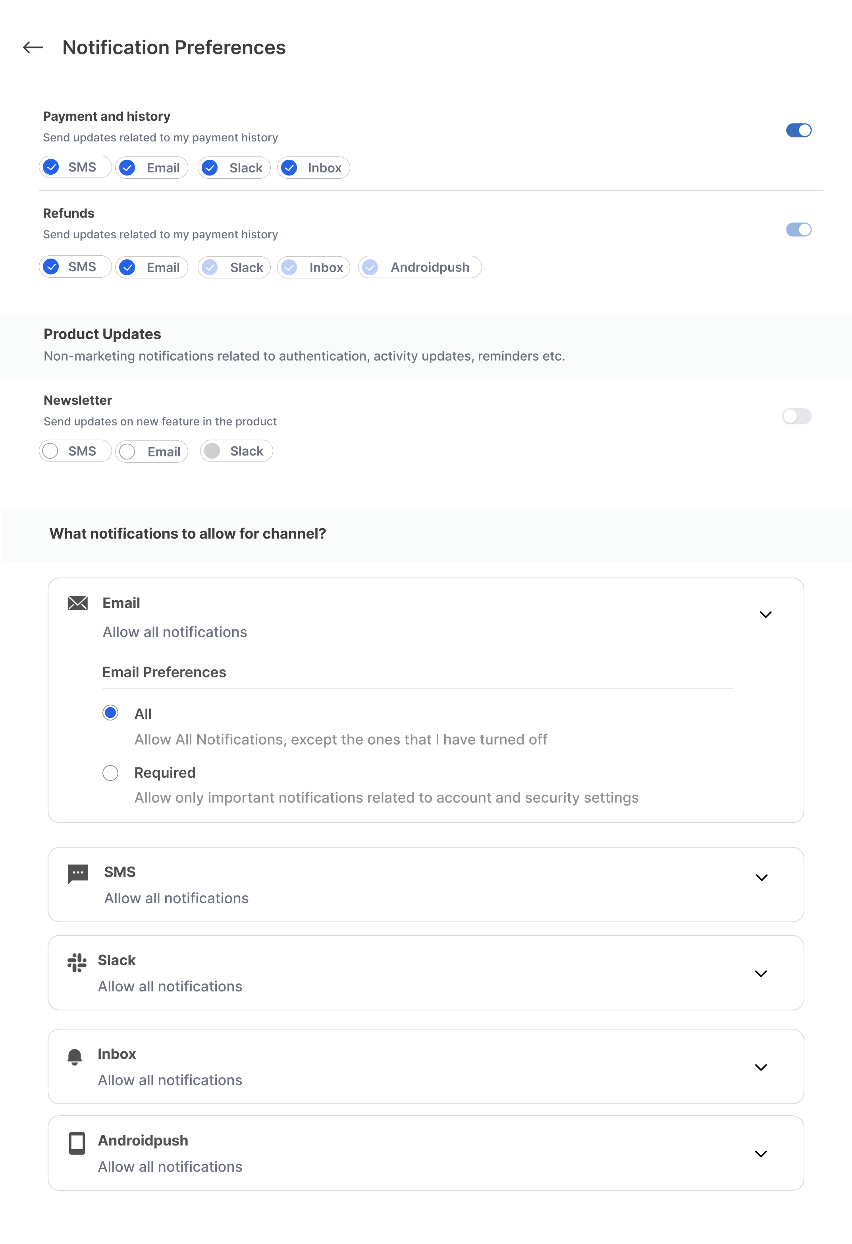852x1244 pixels.
Task: Check Email chip under Newsletter
Action: (127, 452)
